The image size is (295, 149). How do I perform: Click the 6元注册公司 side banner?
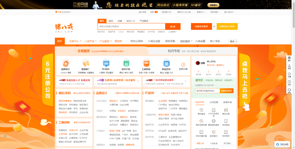pyautogui.click(x=48, y=80)
